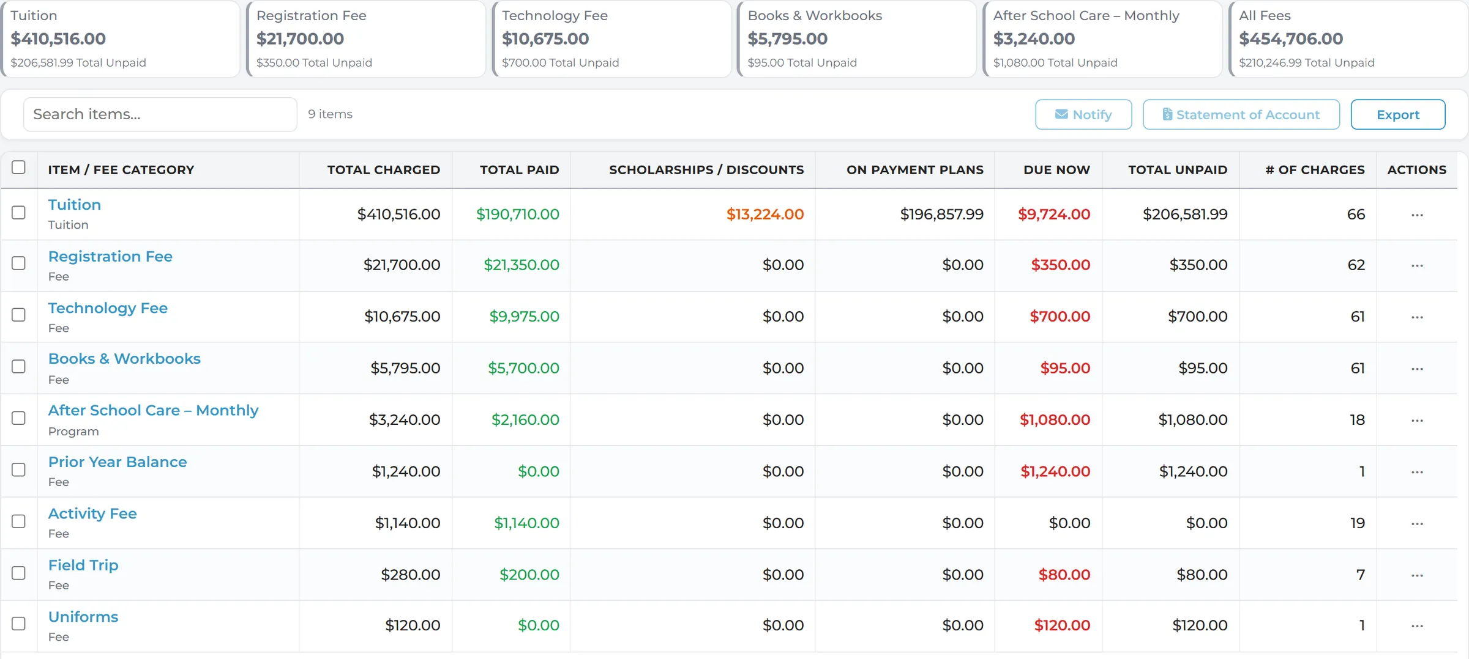Select the Registration Fee summary card
This screenshot has width=1469, height=659.
[x=366, y=39]
